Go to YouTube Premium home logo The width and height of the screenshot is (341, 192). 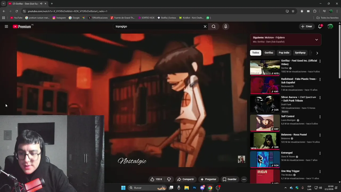tap(22, 26)
